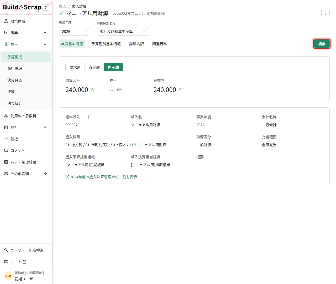Switch to the 予算種別基本情報 tab
This screenshot has width=336, height=284.
(106, 44)
